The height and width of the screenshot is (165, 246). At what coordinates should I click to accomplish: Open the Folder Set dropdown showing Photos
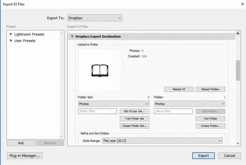tap(114, 104)
